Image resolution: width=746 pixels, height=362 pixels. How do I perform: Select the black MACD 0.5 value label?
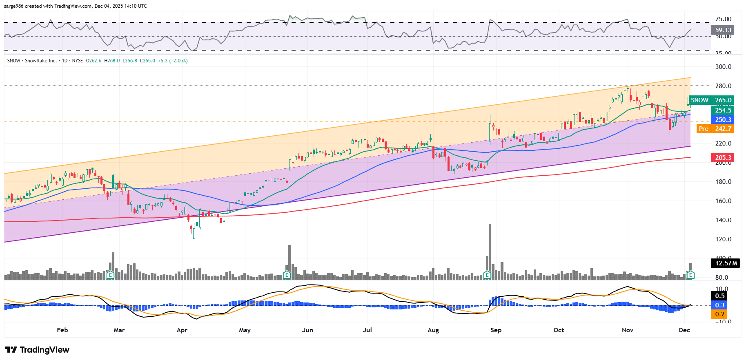720,296
